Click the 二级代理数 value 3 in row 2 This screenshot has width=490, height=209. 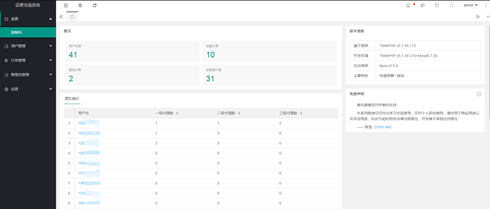(x=218, y=133)
